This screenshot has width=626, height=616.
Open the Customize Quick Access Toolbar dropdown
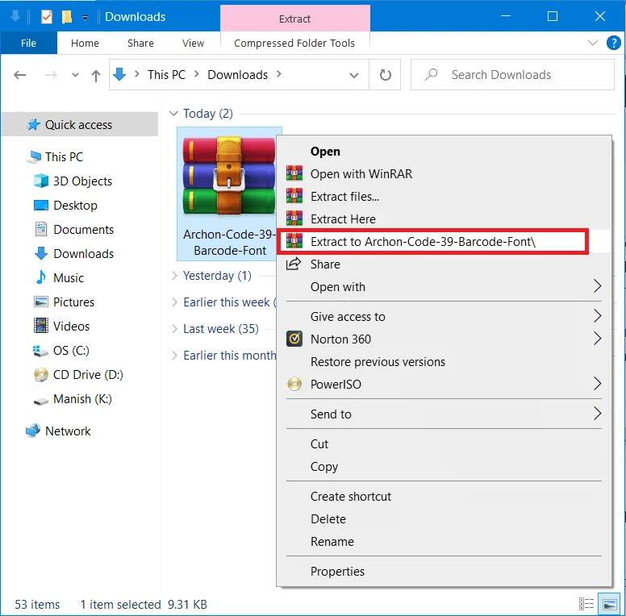tap(85, 17)
